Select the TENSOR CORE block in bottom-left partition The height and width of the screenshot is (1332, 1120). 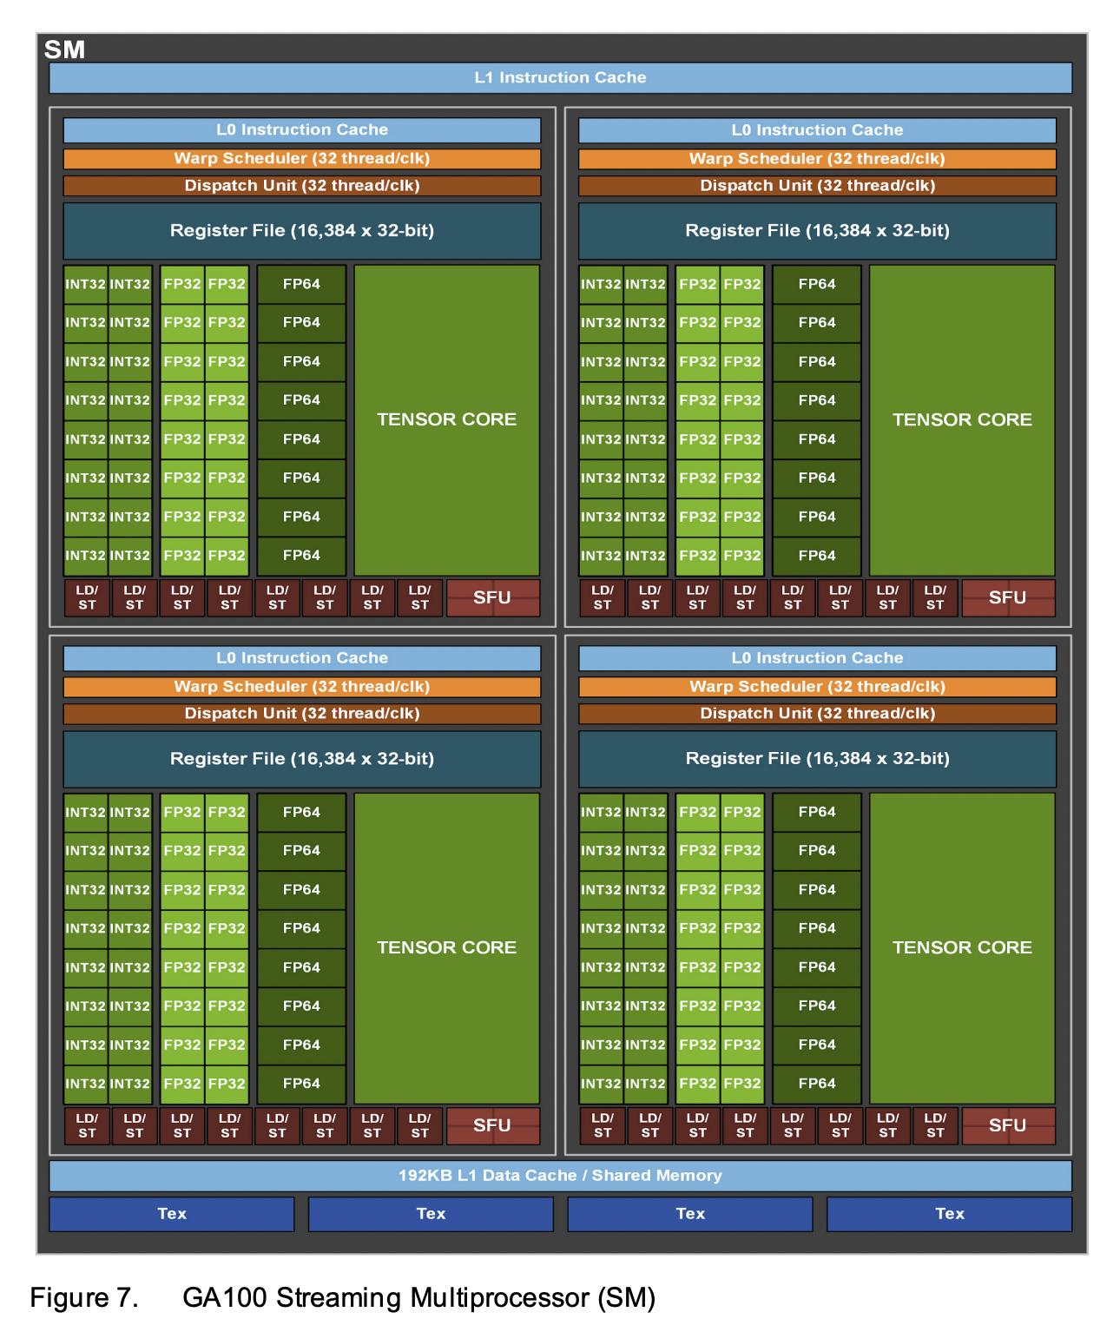[x=447, y=948]
